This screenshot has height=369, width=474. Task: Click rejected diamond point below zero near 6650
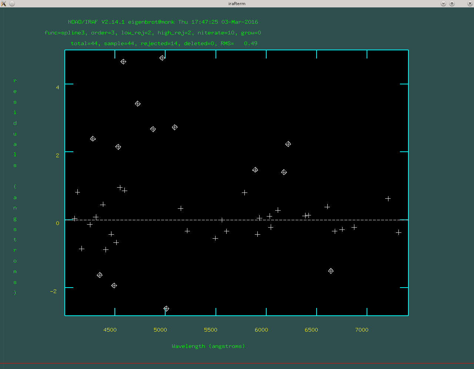(331, 271)
